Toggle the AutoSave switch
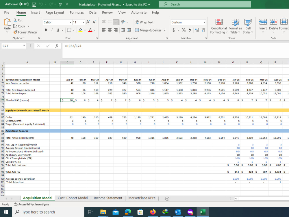289x217 pixels. tap(24, 4)
